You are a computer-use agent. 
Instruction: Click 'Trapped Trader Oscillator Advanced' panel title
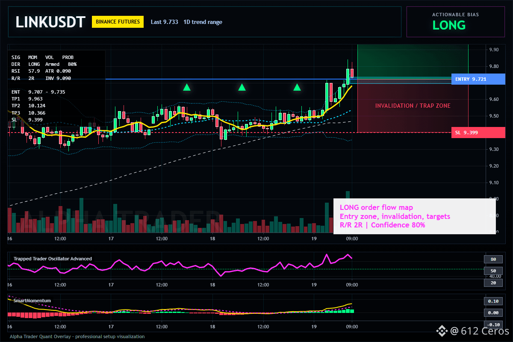tap(53, 259)
